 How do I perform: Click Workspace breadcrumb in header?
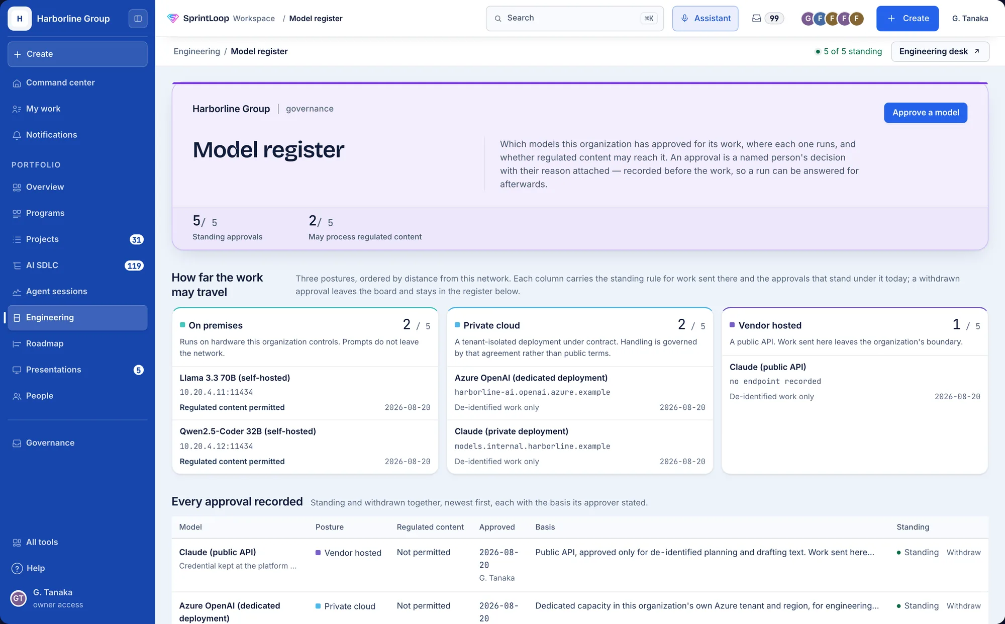pyautogui.click(x=254, y=19)
